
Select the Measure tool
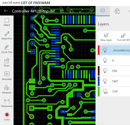[x=7, y=89]
